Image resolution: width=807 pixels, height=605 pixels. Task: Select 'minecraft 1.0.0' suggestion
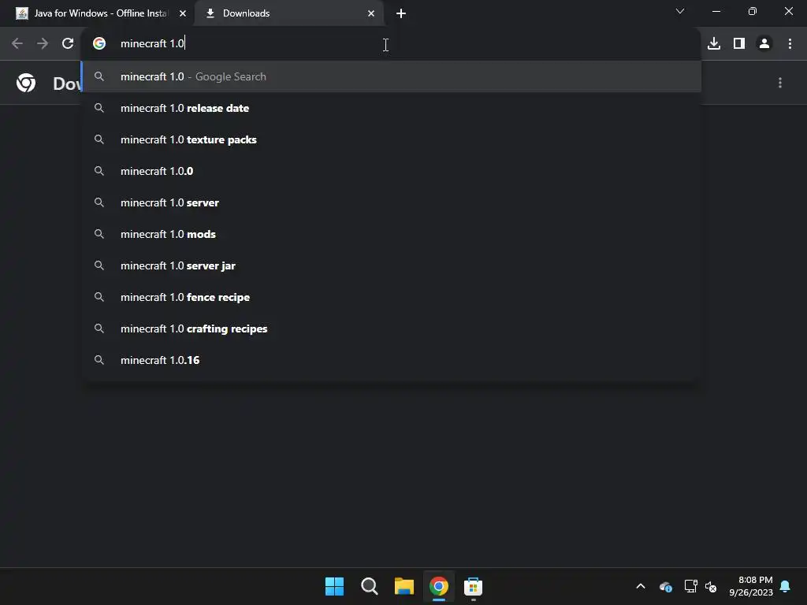click(391, 171)
